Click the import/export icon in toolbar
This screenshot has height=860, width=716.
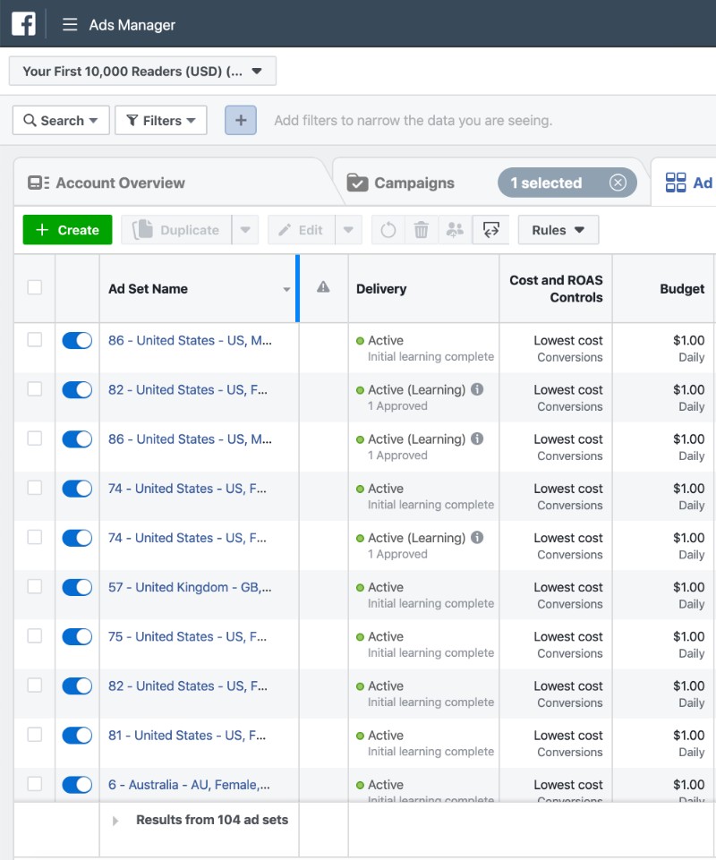pos(490,230)
